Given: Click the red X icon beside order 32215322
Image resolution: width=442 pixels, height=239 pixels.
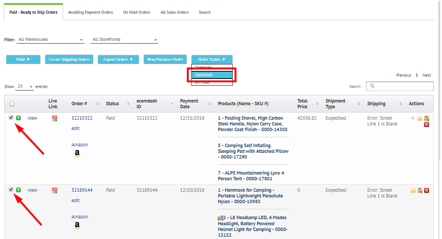Looking at the screenshot, I should tap(426, 124).
